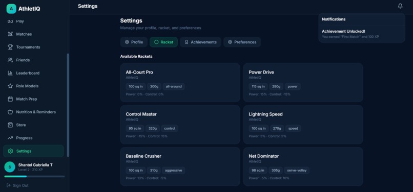Open the Preferences tab
This screenshot has height=192, width=413.
point(242,42)
